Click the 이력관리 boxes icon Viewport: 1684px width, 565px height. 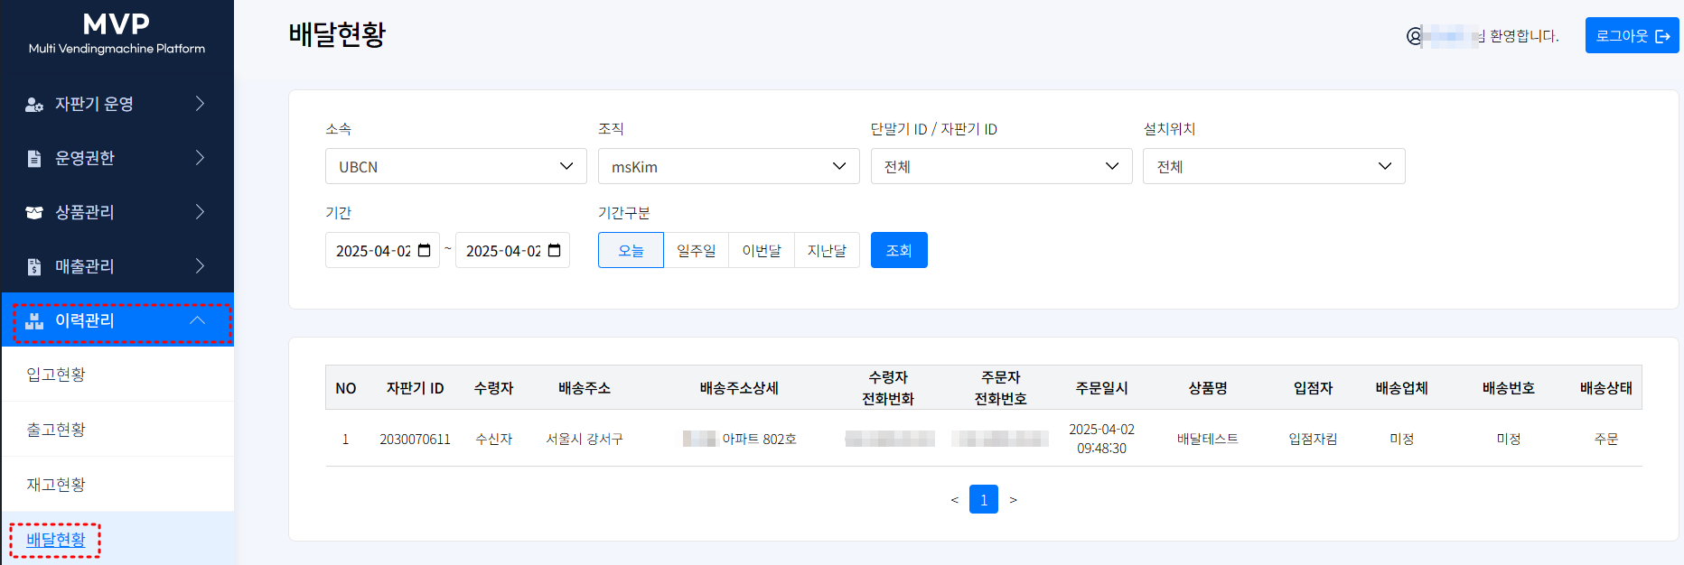click(x=34, y=321)
